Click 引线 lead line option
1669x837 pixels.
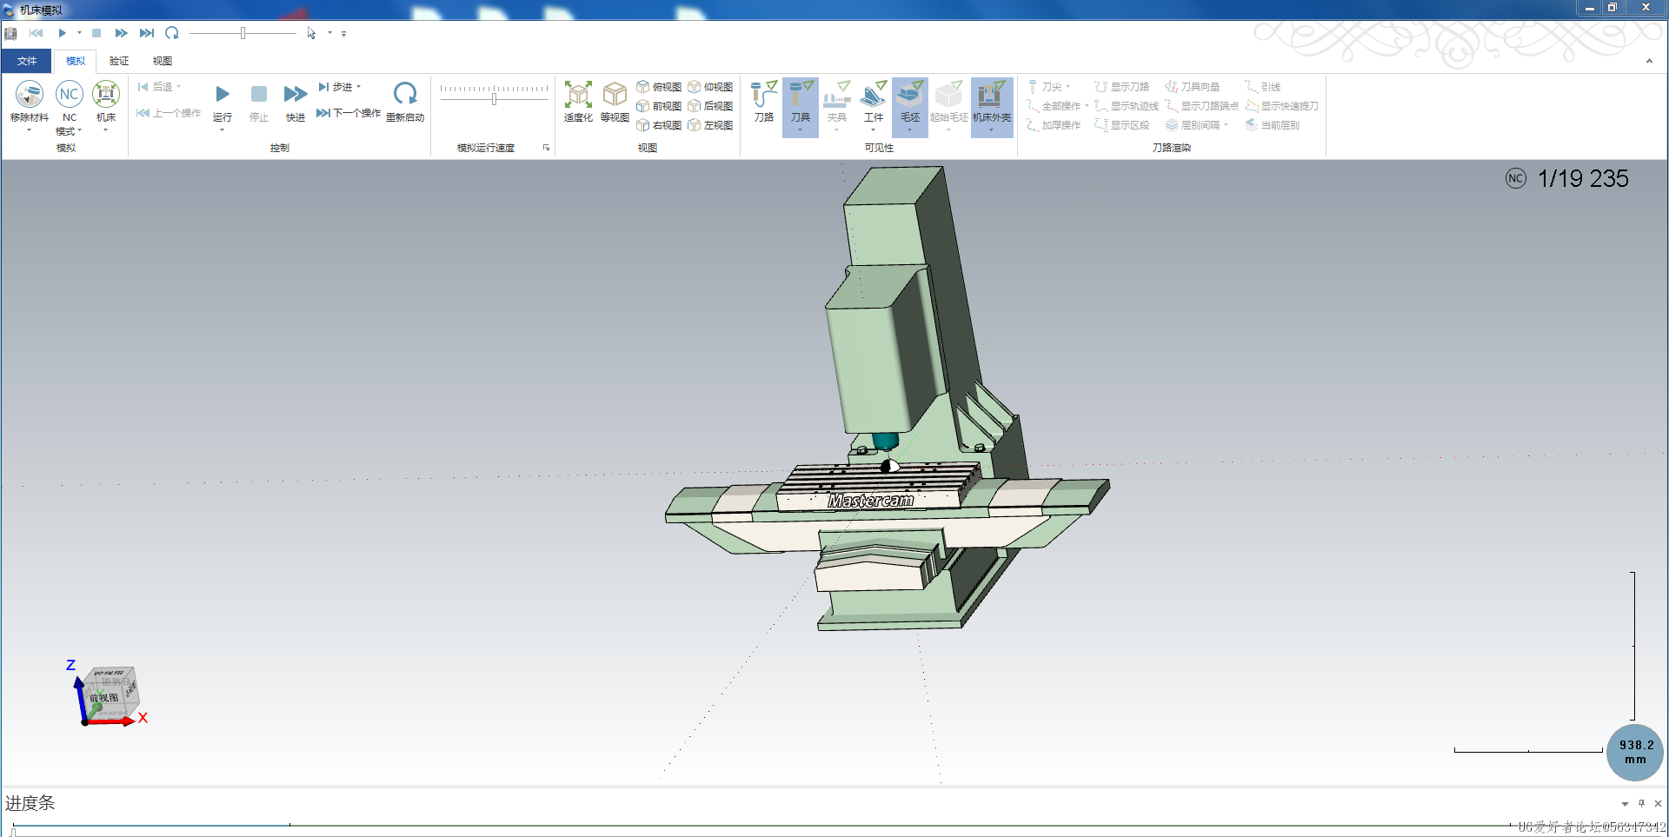click(1263, 87)
